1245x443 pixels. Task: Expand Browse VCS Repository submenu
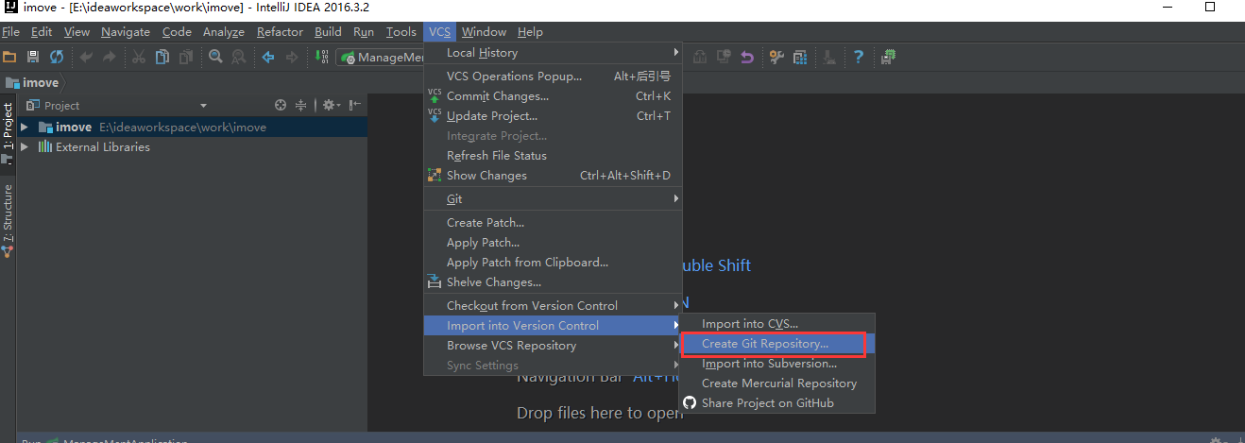[553, 346]
